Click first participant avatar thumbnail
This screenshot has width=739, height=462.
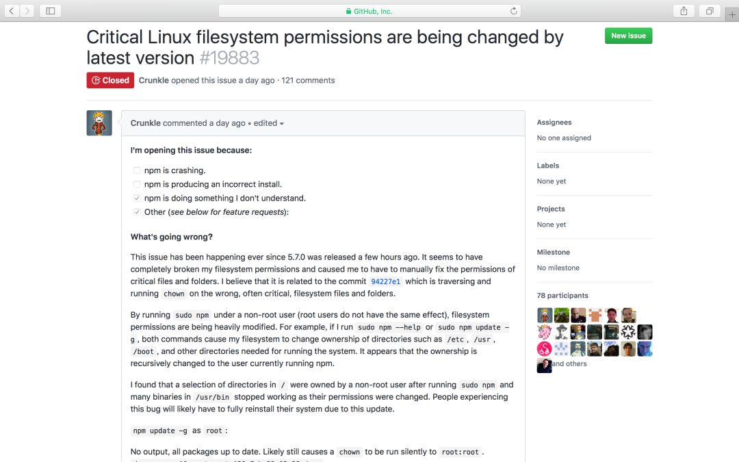[x=545, y=315]
